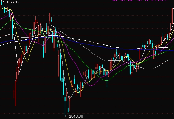Screen dimensions: 174x119
Task: Select the green moving average line at its lowest dip
Action: [x=106, y=80]
